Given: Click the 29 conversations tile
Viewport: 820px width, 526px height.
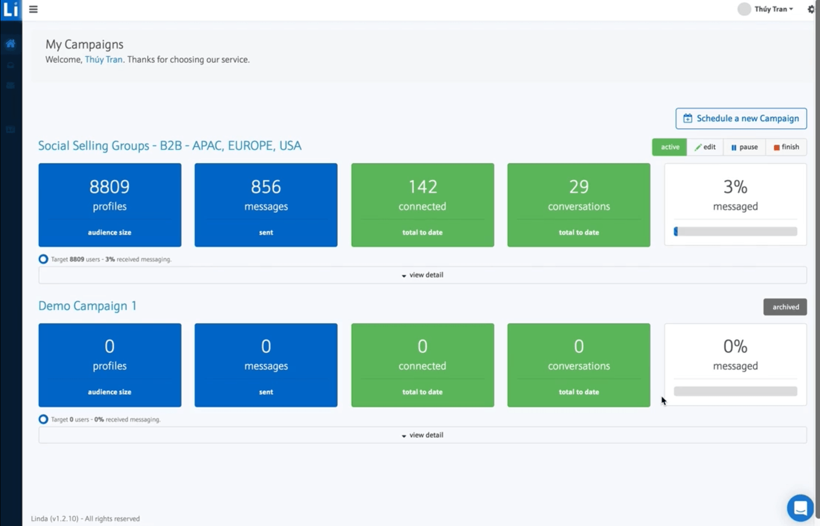Looking at the screenshot, I should [x=579, y=205].
